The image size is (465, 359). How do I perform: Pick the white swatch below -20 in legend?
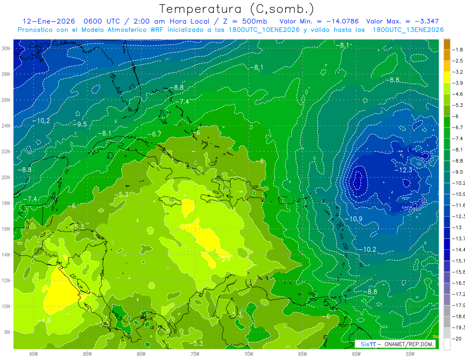coord(447,344)
